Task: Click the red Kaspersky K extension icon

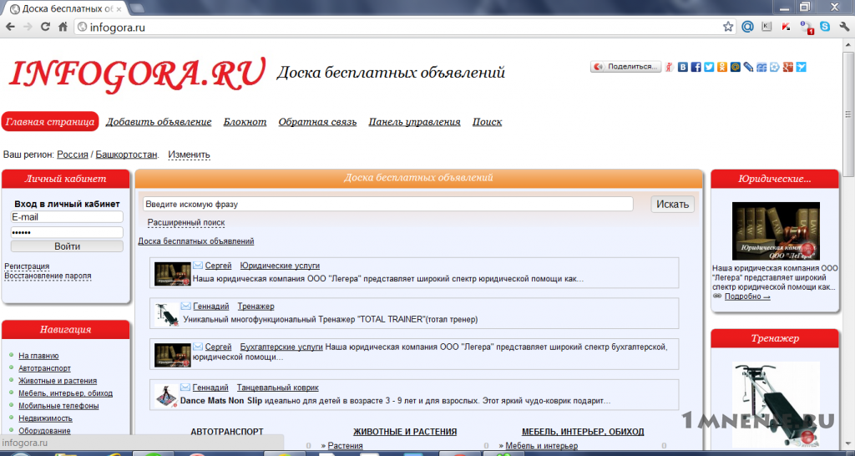Action: [x=786, y=26]
